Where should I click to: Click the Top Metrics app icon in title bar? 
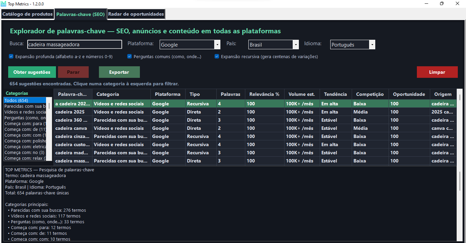(x=3, y=4)
